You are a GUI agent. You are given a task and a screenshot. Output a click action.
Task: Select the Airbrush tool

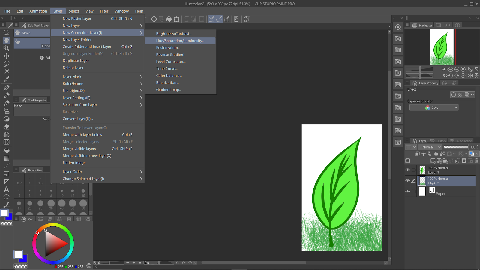[x=6, y=111]
